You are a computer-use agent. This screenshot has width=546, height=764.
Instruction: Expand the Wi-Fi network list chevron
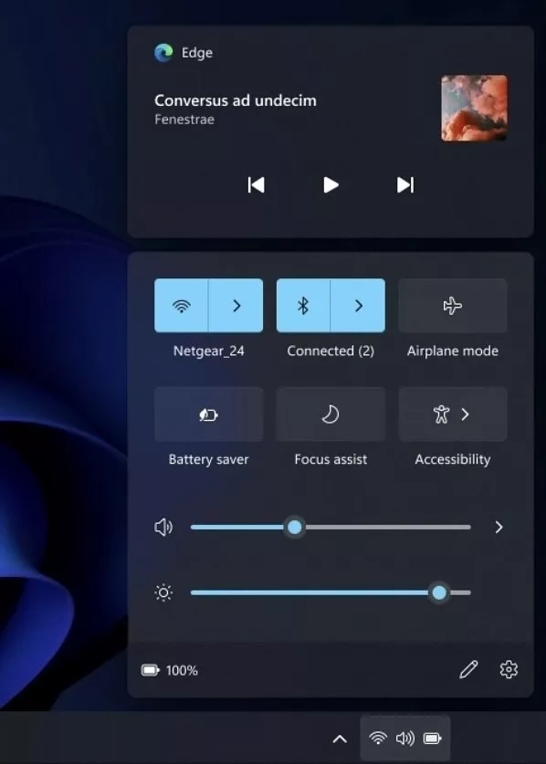click(236, 306)
